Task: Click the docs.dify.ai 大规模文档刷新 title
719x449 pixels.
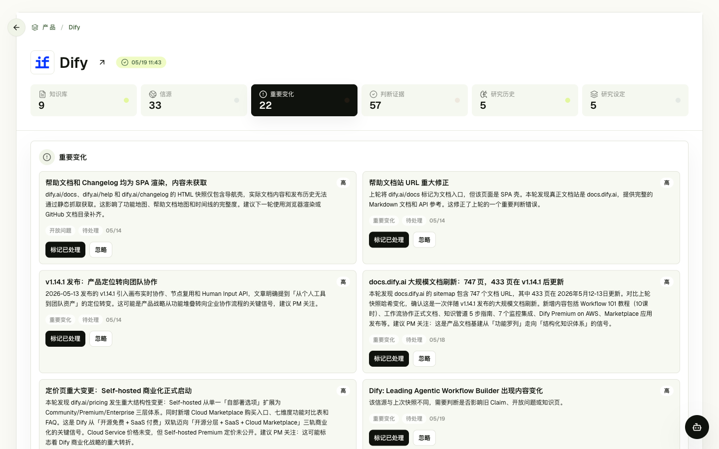Action: pyautogui.click(x=466, y=282)
